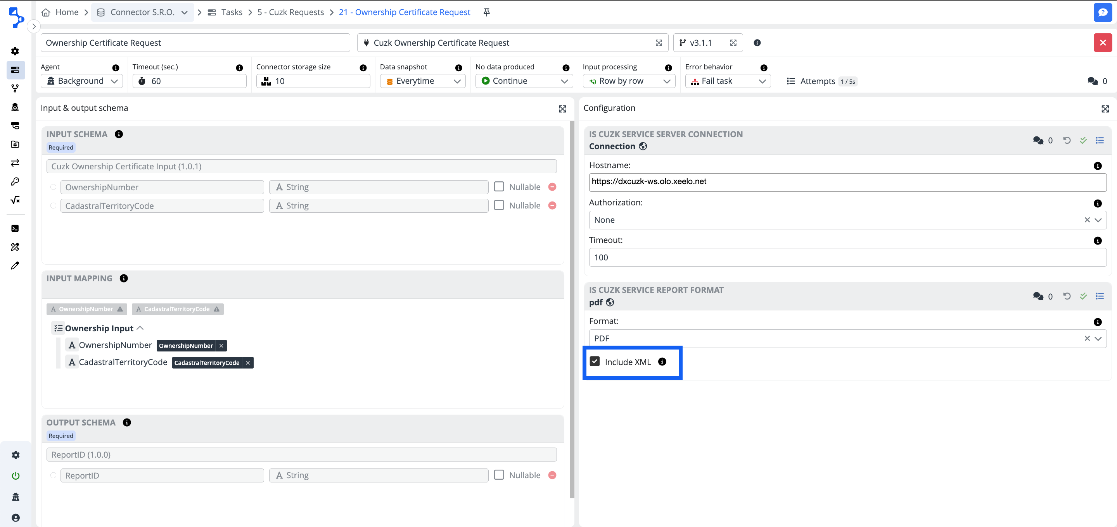Expand the Input & output schema panel
The height and width of the screenshot is (527, 1117).
pos(562,109)
